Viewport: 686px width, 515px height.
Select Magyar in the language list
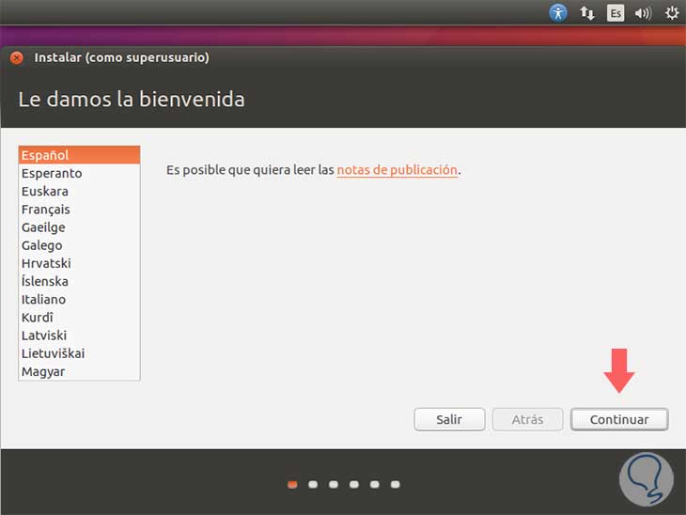79,371
